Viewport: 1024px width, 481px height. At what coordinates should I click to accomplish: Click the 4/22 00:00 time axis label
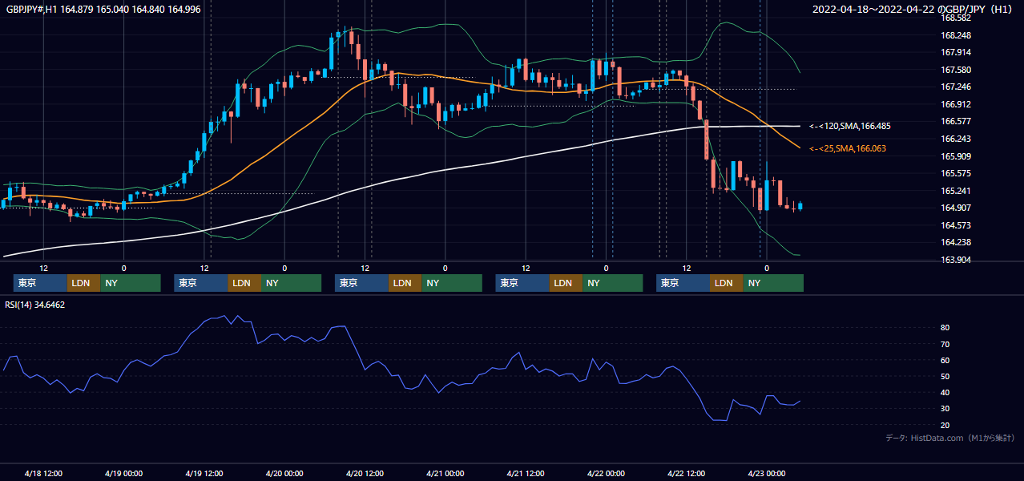pos(606,474)
